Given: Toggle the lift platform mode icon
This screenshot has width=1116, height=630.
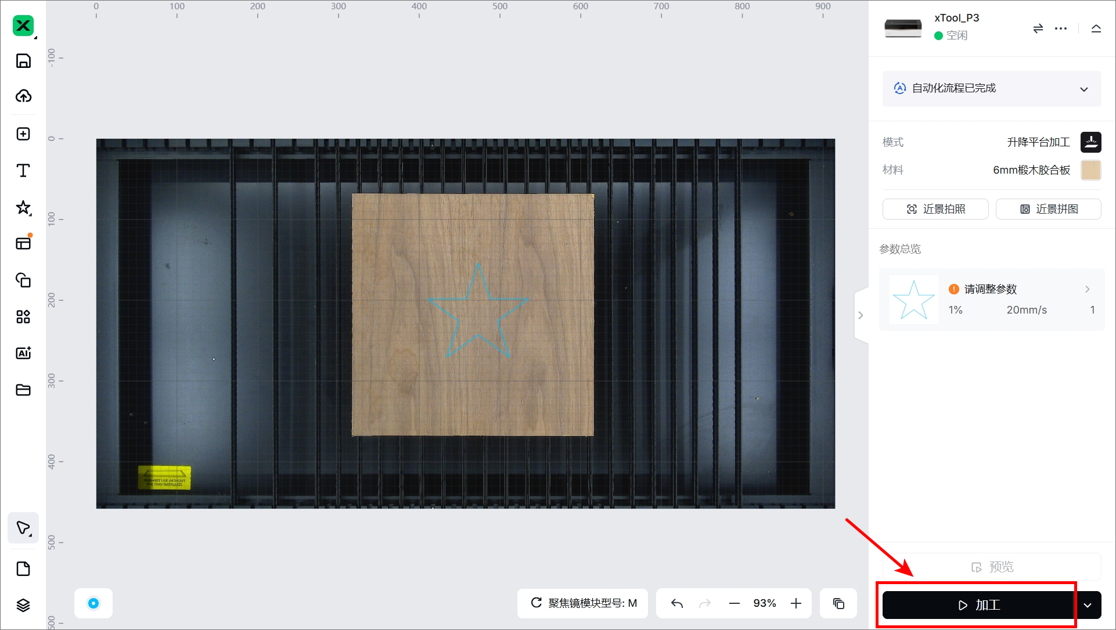Looking at the screenshot, I should [1090, 142].
